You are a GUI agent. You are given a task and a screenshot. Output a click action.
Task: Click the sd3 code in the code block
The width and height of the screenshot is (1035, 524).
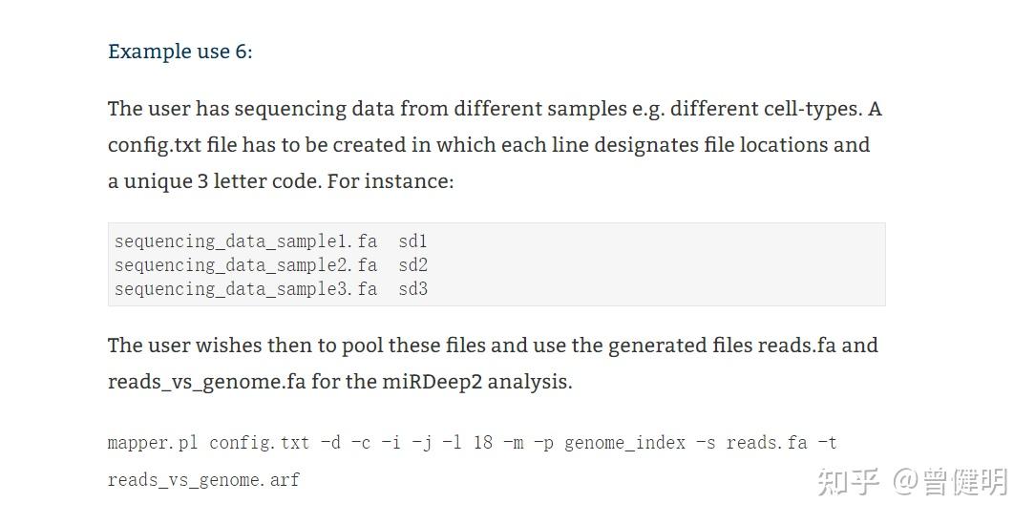click(x=412, y=288)
